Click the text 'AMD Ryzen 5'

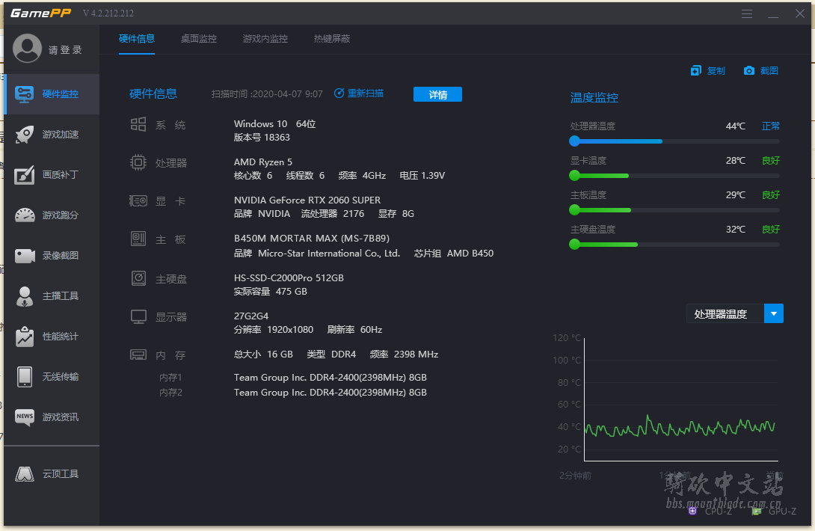click(263, 162)
